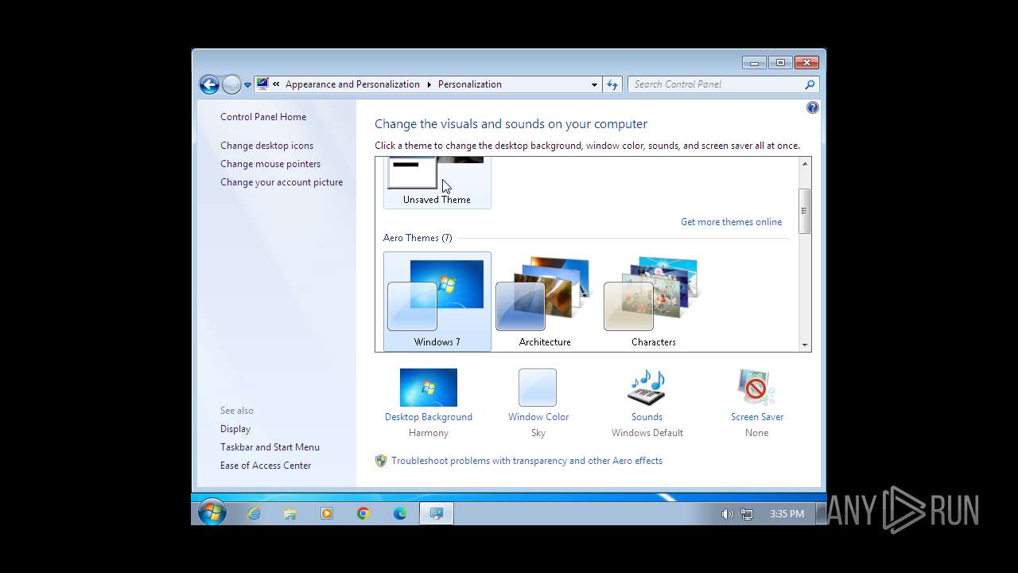Image resolution: width=1018 pixels, height=573 pixels.
Task: Click the Refresh button
Action: pos(612,84)
